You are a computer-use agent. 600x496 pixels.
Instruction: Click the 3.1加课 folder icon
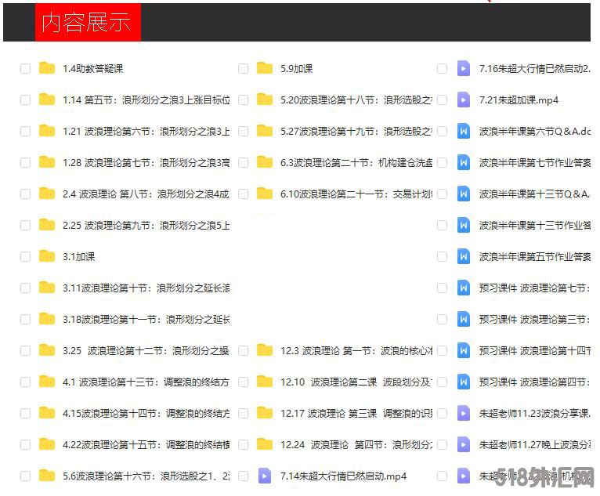47,256
